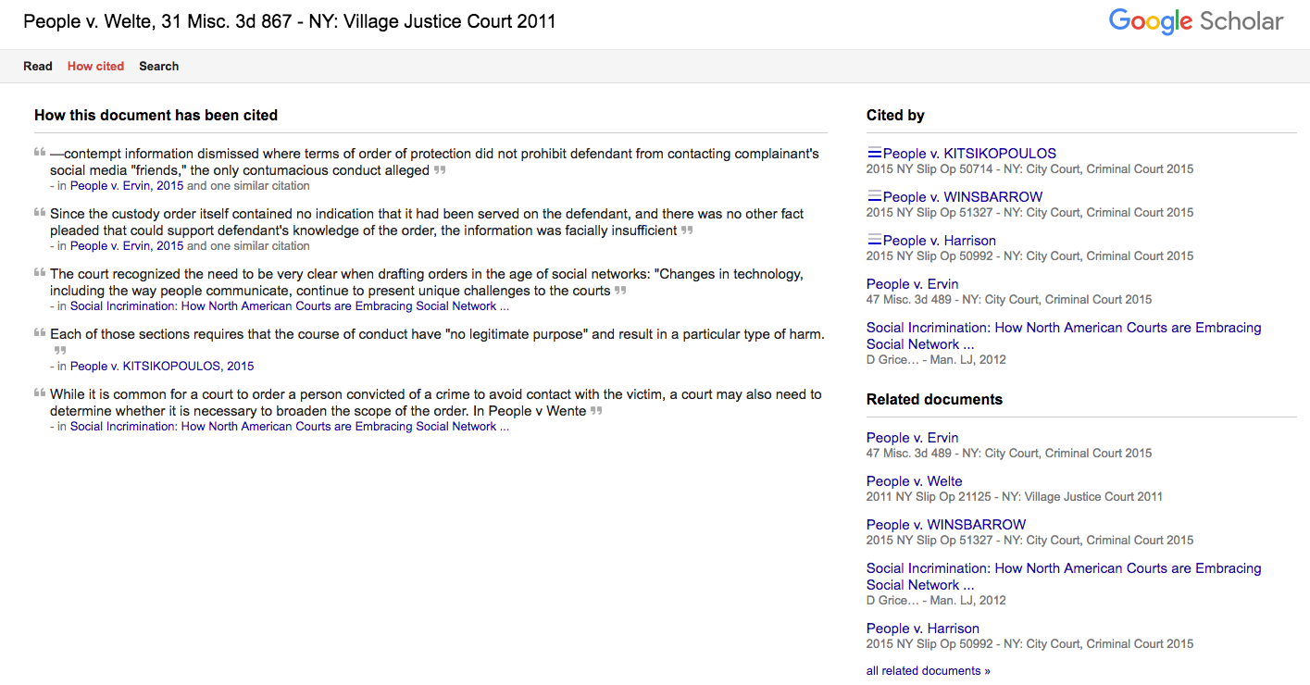The width and height of the screenshot is (1310, 685).
Task: Click the closing quote icon after the friends quote
Action: click(x=439, y=169)
